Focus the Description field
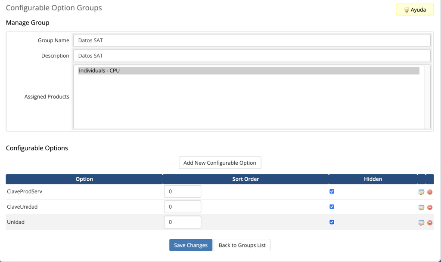Screen dimensions: 441x262 [252, 55]
